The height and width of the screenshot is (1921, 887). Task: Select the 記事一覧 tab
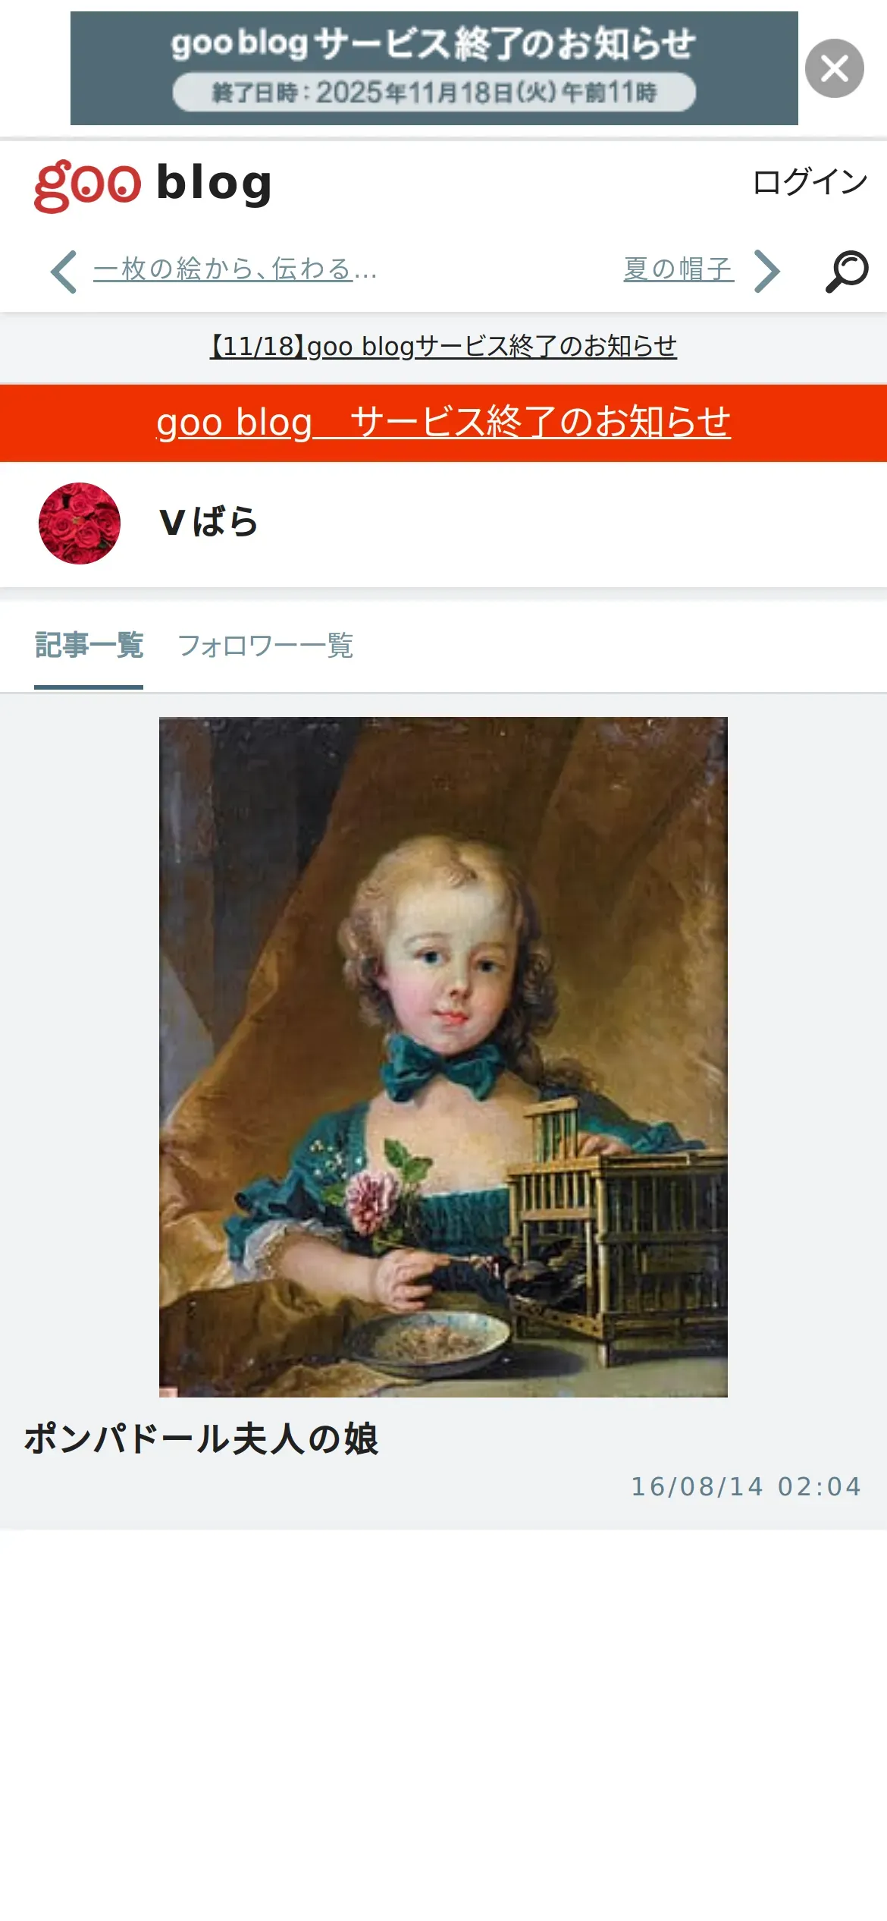[89, 646]
